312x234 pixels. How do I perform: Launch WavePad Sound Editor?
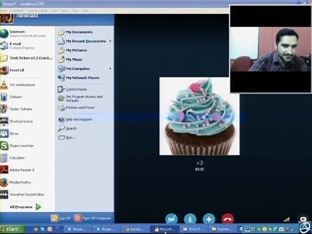point(27,194)
